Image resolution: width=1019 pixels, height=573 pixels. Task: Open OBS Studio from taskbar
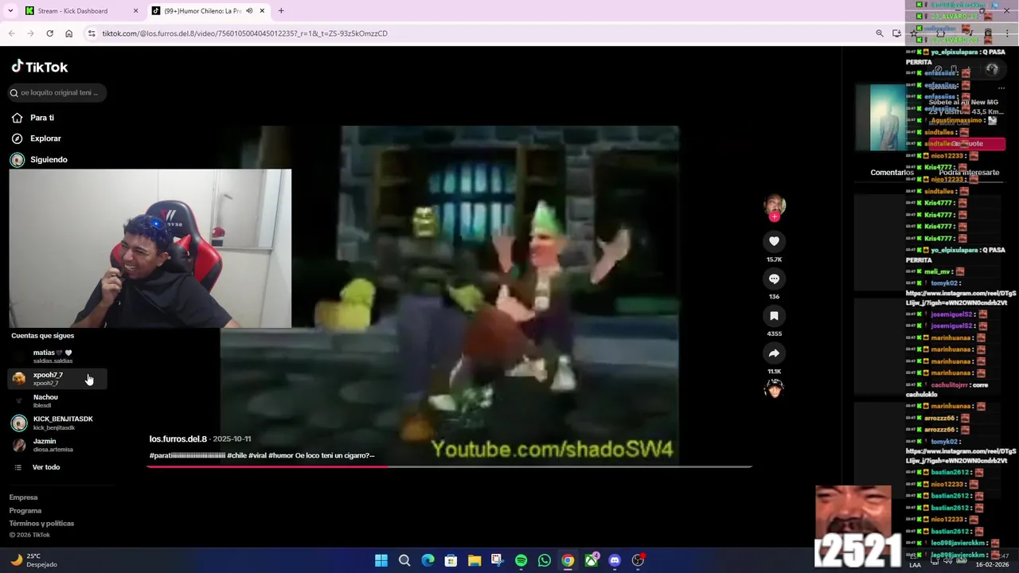638,560
